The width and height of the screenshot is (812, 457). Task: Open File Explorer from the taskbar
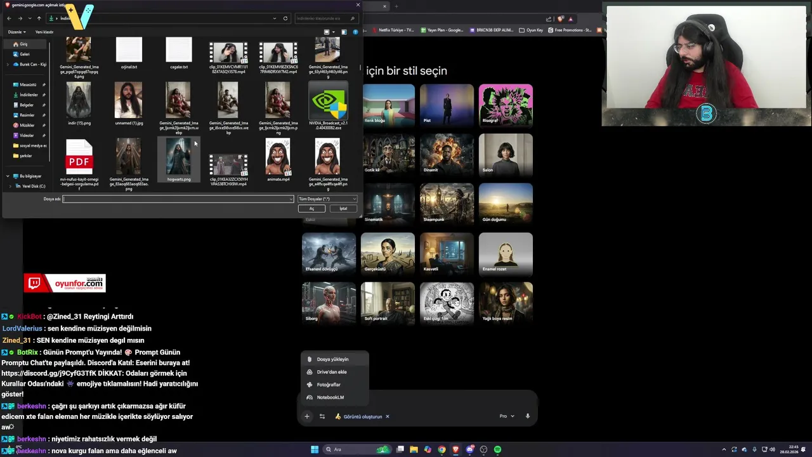414,449
